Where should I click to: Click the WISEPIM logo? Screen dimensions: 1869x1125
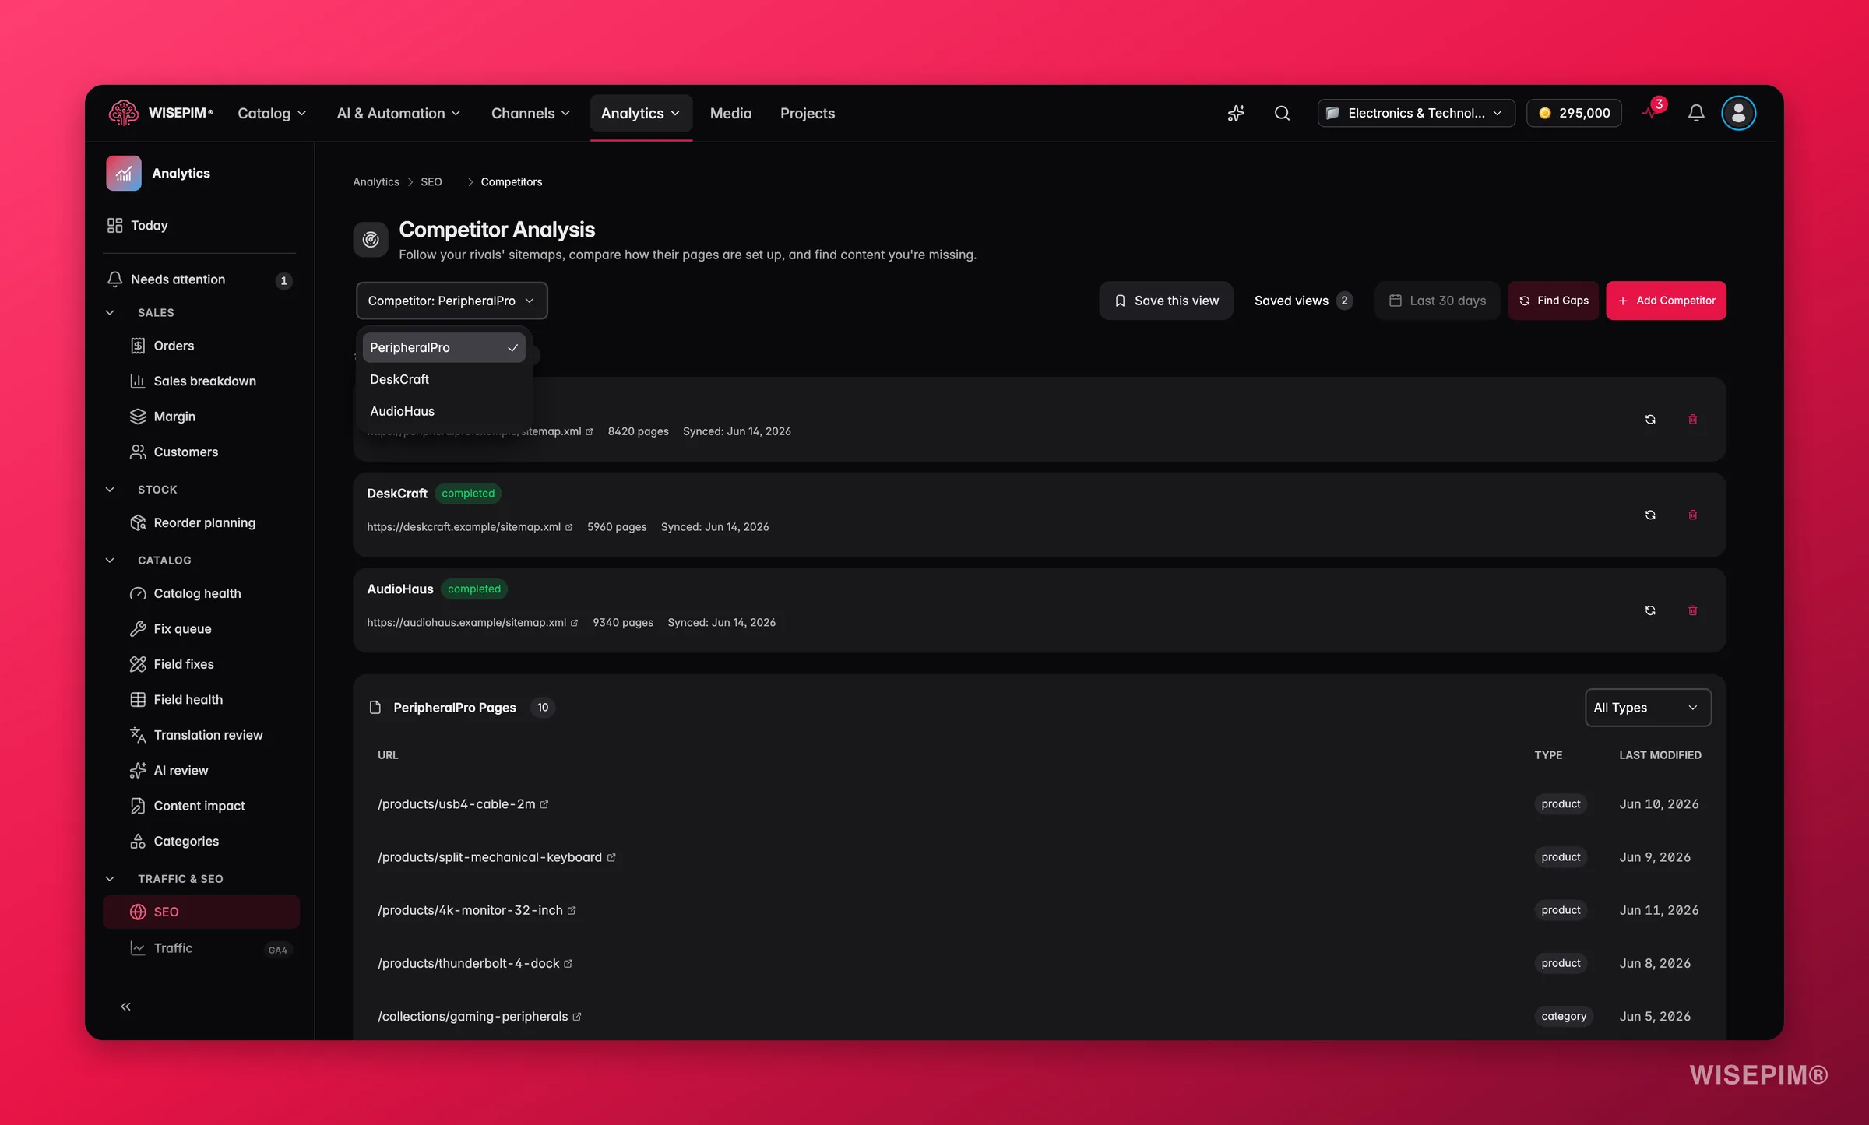(x=160, y=114)
